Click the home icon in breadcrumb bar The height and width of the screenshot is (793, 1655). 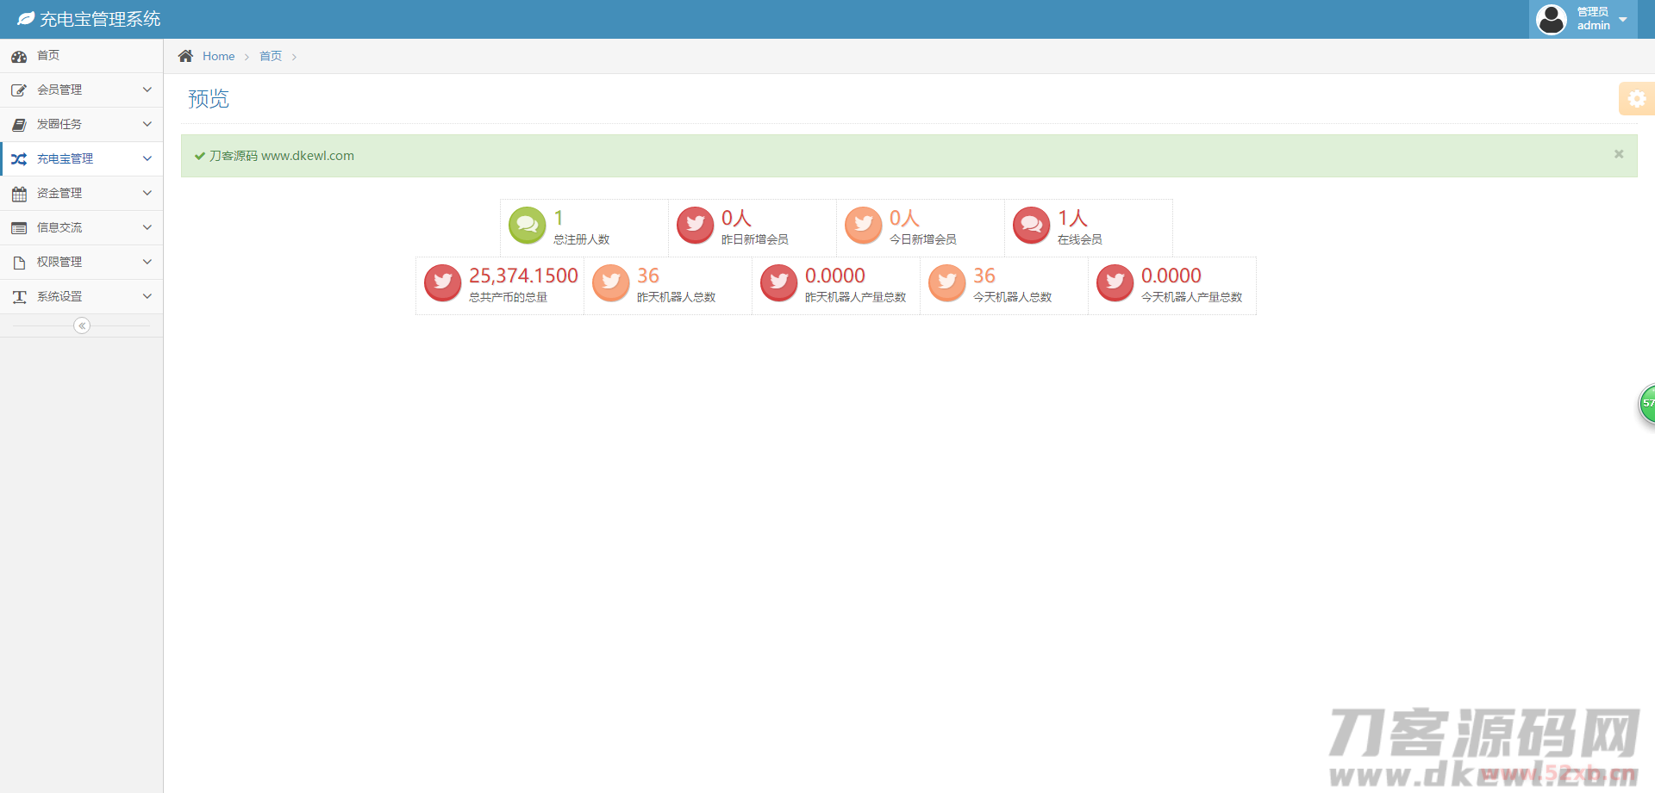(x=185, y=56)
